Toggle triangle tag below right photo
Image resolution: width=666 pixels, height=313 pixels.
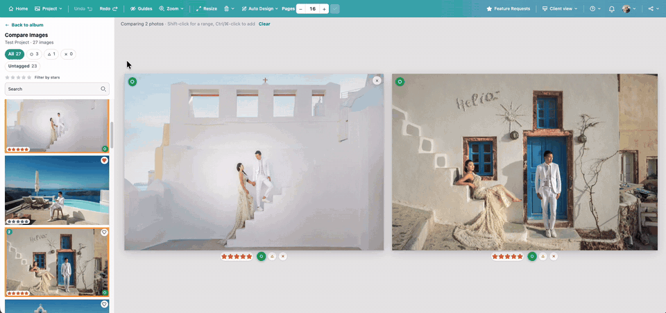point(543,257)
